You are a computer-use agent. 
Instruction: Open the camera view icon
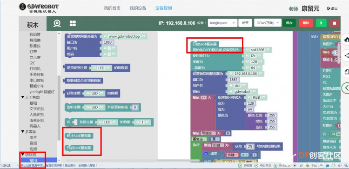pyautogui.click(x=57, y=23)
